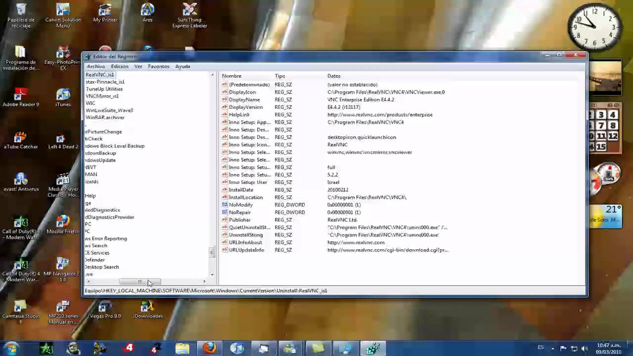
Task: Launch MP Navigator EX 1.0 shortcut
Action: (x=63, y=270)
